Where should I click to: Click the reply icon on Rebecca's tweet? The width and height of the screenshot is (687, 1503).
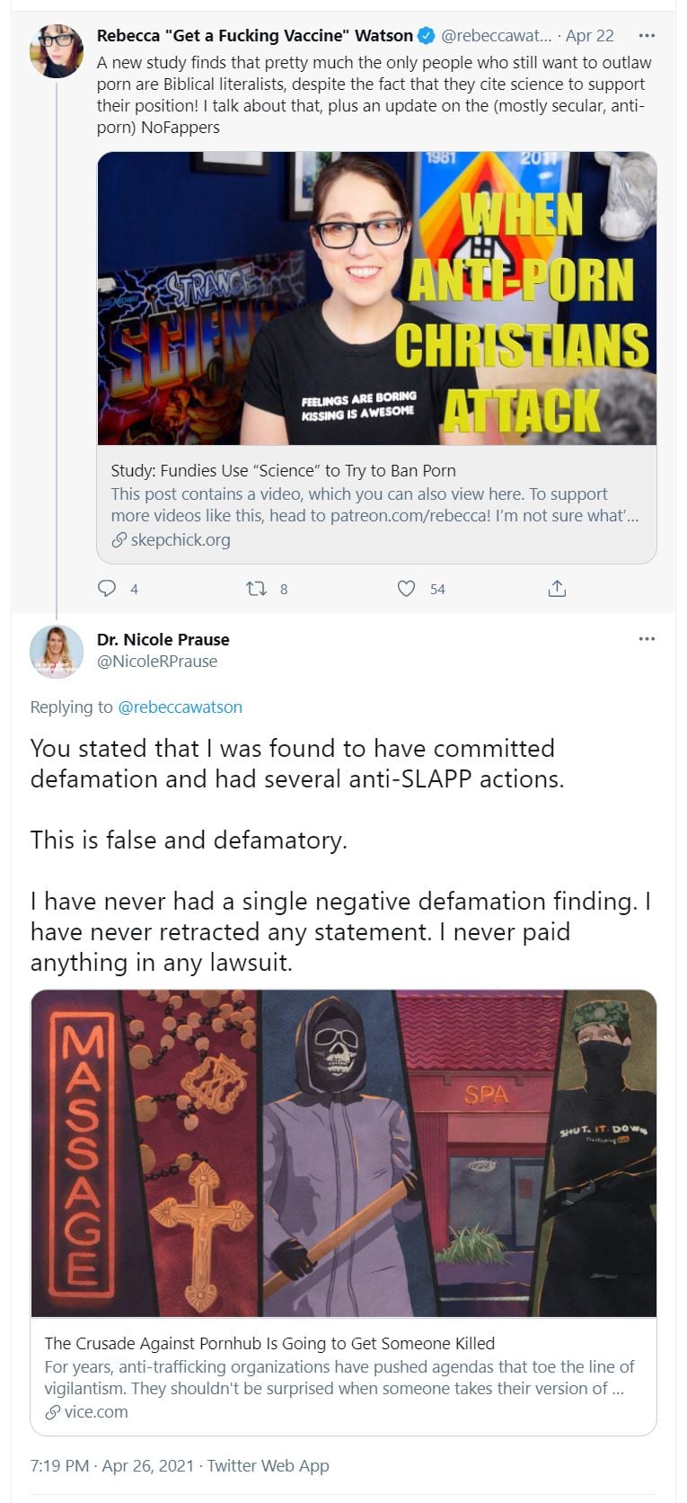pyautogui.click(x=107, y=589)
